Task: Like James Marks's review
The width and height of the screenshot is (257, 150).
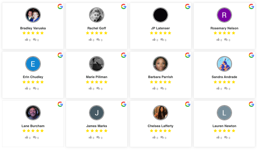Action: point(90,137)
